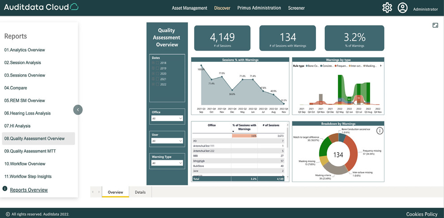444x218 pixels.
Task: Click Match to target difference label
Action: [307, 138]
